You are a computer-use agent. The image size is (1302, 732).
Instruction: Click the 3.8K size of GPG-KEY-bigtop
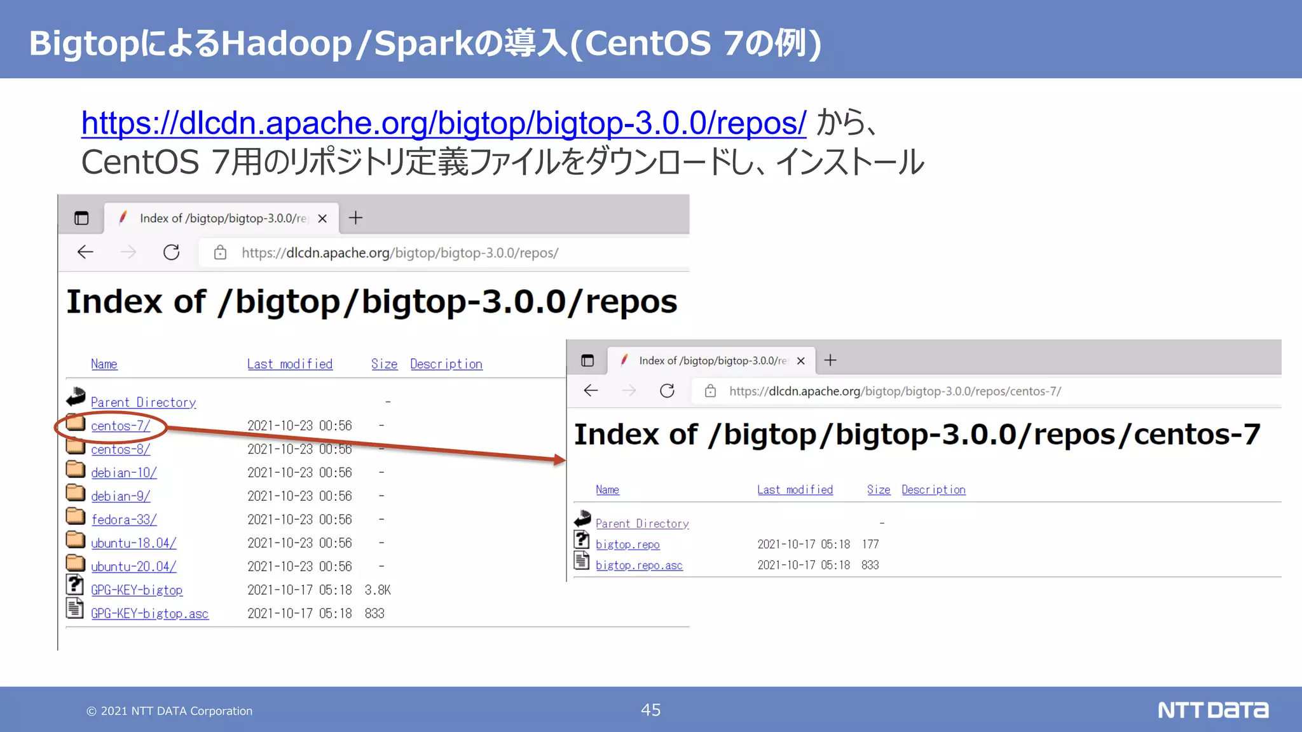pos(378,590)
